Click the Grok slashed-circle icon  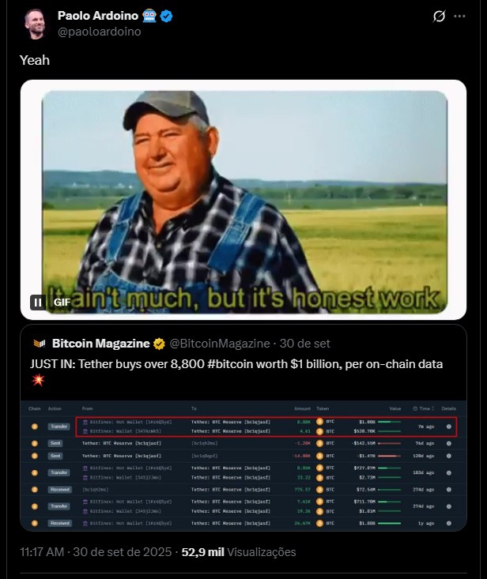[x=439, y=17]
